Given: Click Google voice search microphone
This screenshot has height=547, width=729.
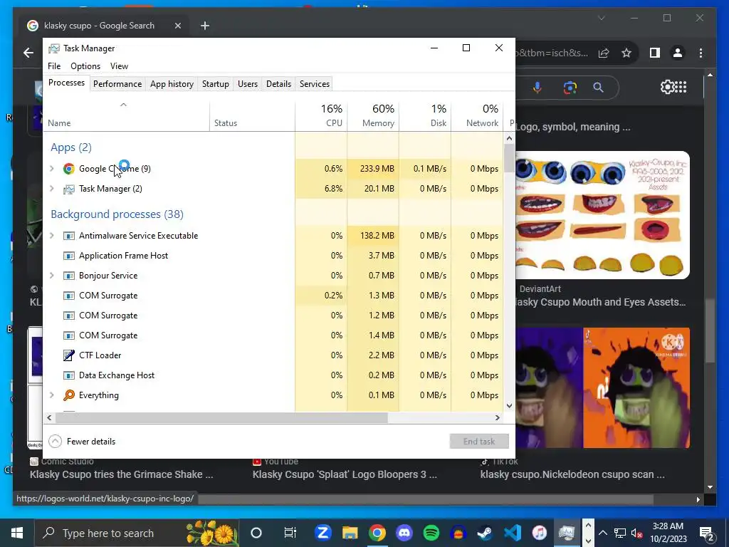Looking at the screenshot, I should 537,87.
